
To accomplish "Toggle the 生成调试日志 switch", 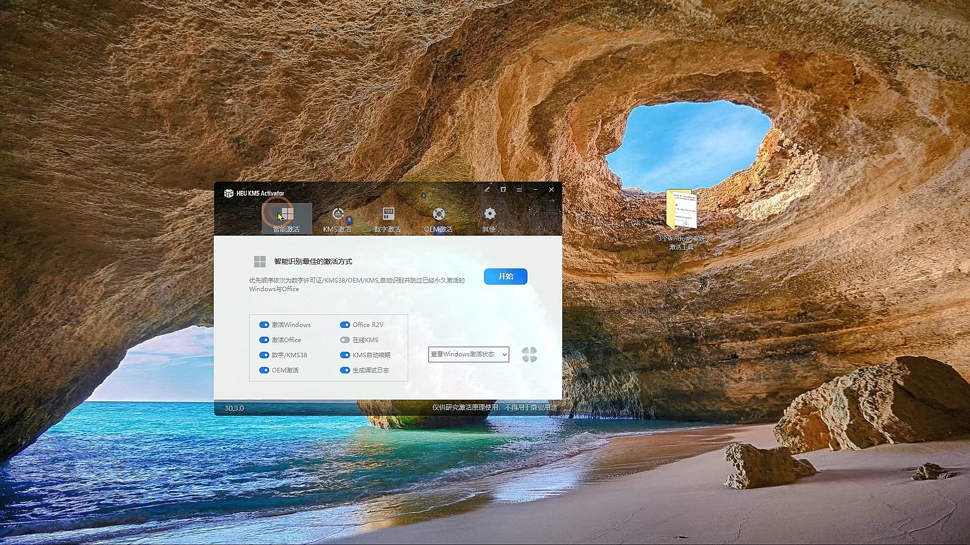I will click(x=345, y=369).
